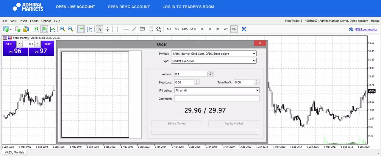Decrease one-click trading volume

(x=19, y=44)
